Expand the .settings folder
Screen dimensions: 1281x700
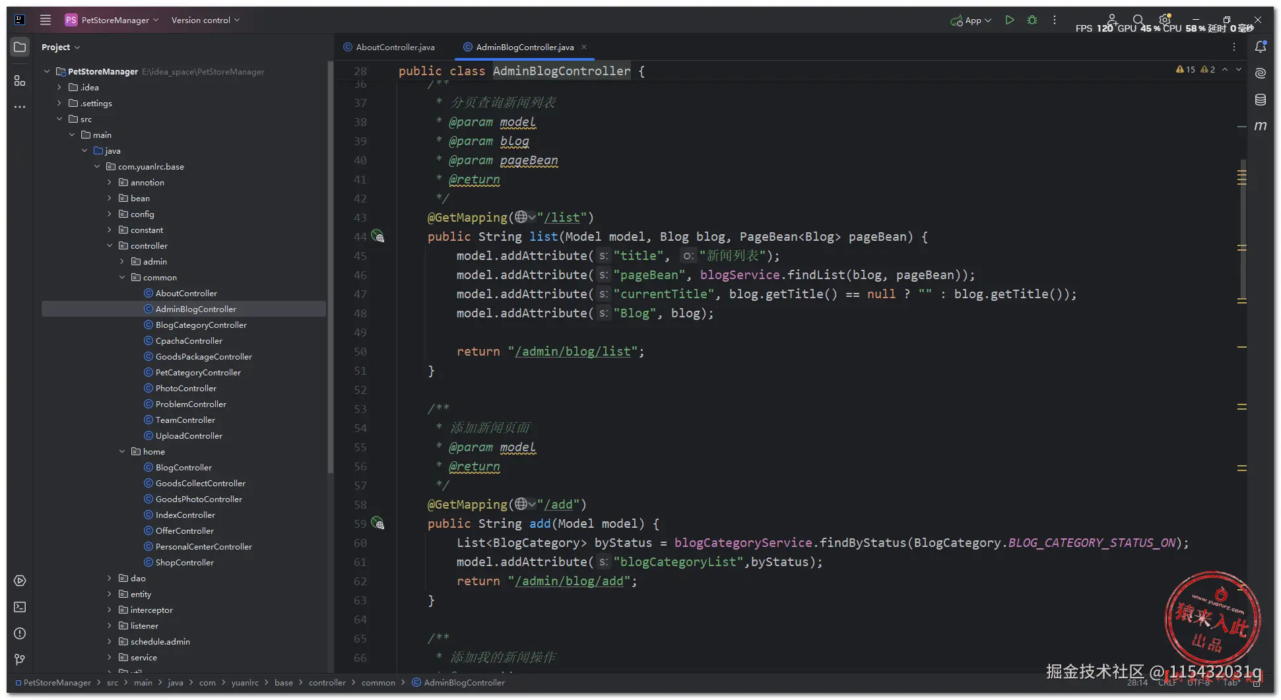[x=59, y=103]
